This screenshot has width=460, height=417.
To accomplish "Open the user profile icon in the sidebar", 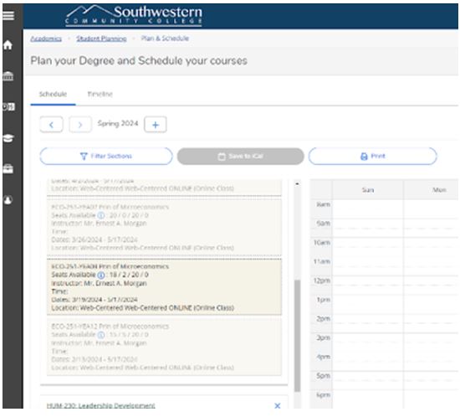I will (x=8, y=200).
